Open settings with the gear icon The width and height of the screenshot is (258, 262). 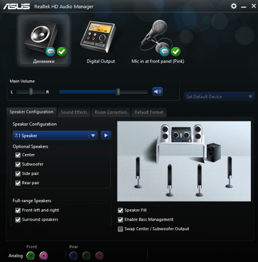(233, 6)
